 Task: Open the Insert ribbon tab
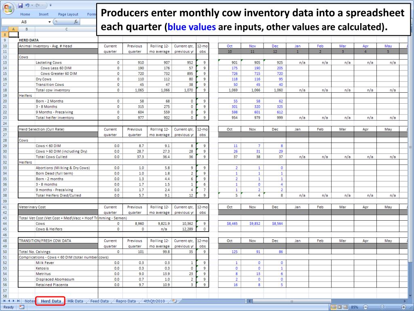tap(44, 14)
